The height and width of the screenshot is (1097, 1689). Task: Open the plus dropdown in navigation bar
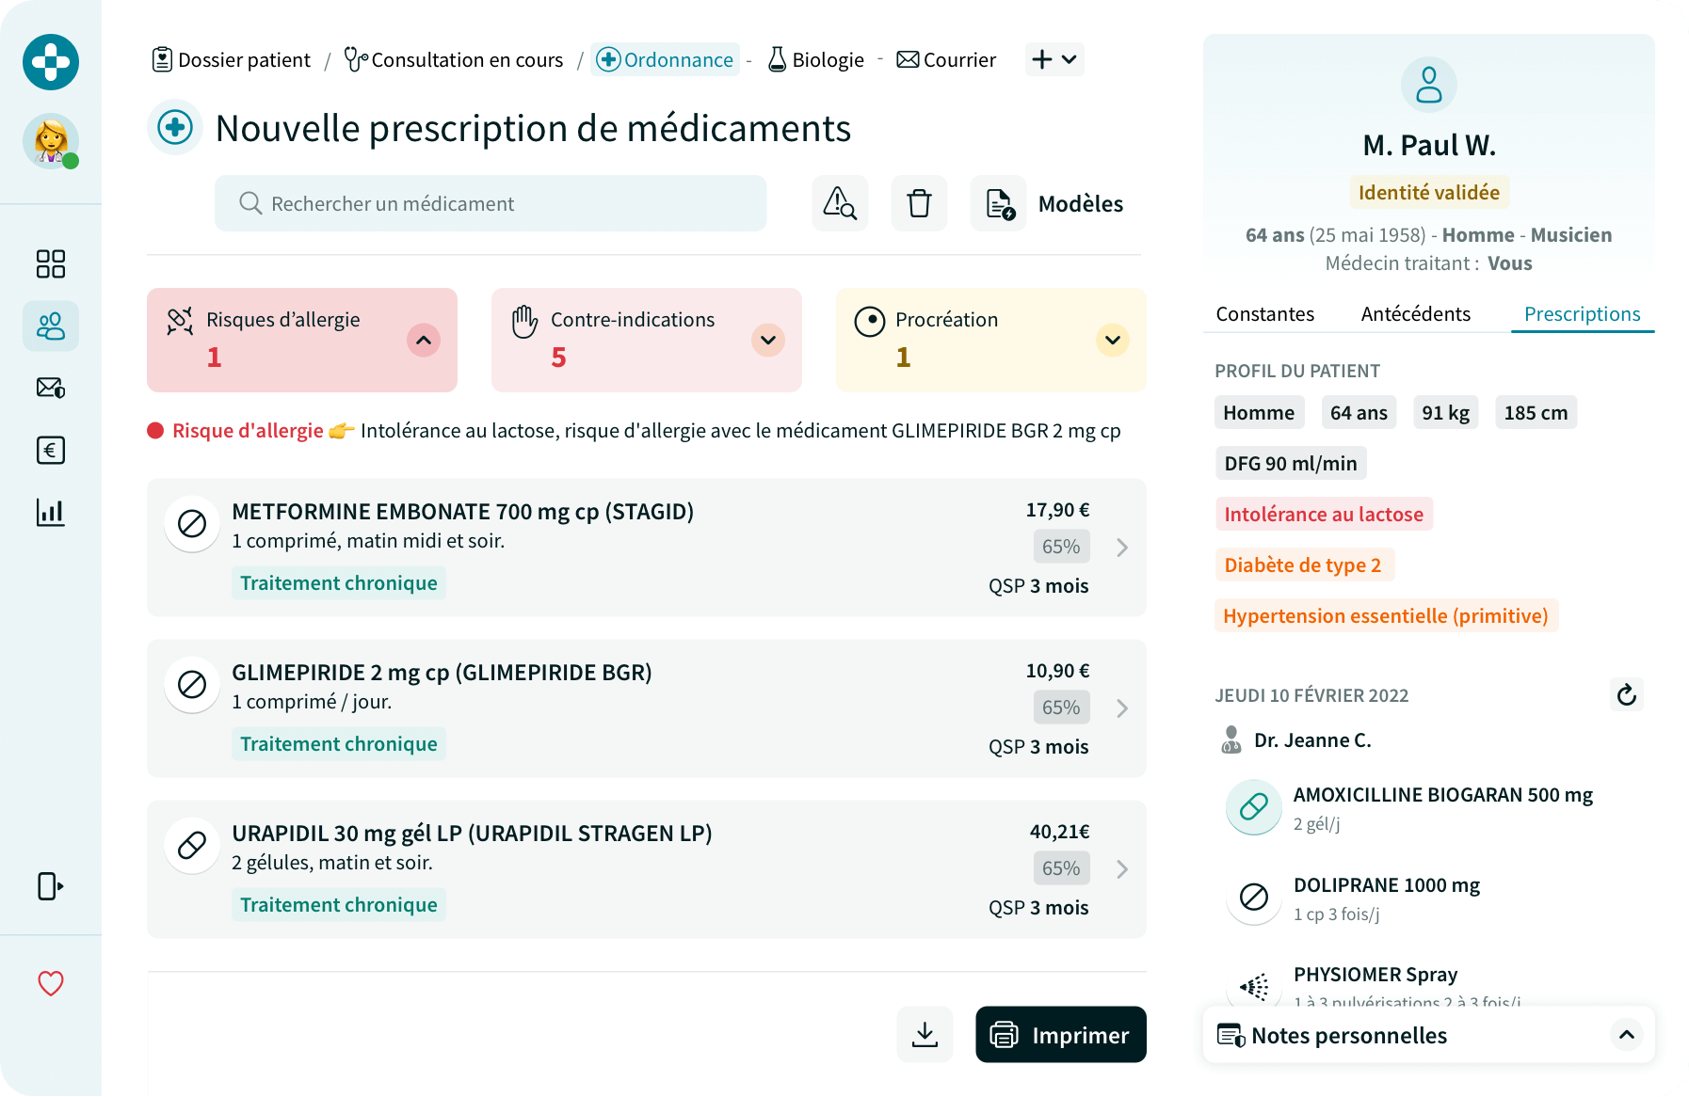click(x=1054, y=59)
